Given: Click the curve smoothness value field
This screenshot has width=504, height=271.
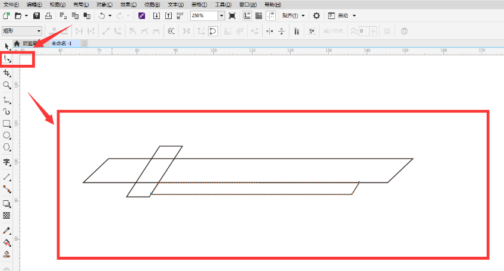Looking at the screenshot, I should [364, 31].
